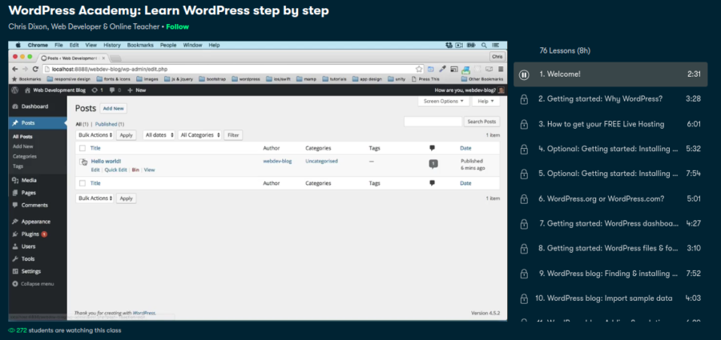Click lock icon for WordPress.org or WordPress.com lesson
721x340 pixels.
[x=524, y=199]
